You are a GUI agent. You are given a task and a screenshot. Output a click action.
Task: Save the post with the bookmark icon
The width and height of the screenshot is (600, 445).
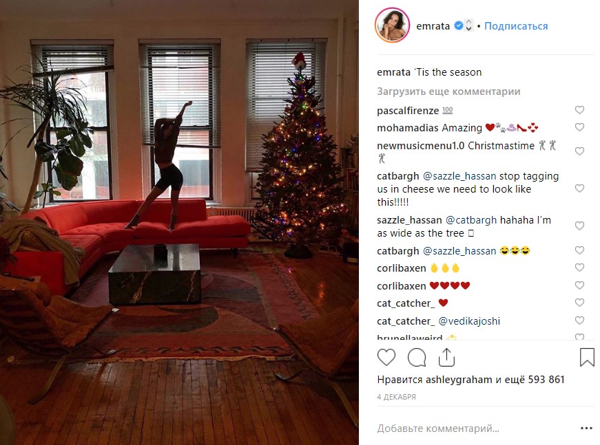point(587,357)
